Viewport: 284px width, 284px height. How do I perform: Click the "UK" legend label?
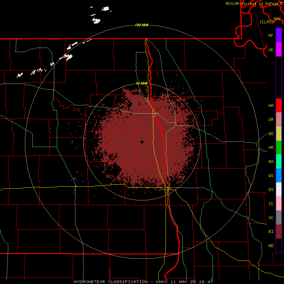pos(271,50)
